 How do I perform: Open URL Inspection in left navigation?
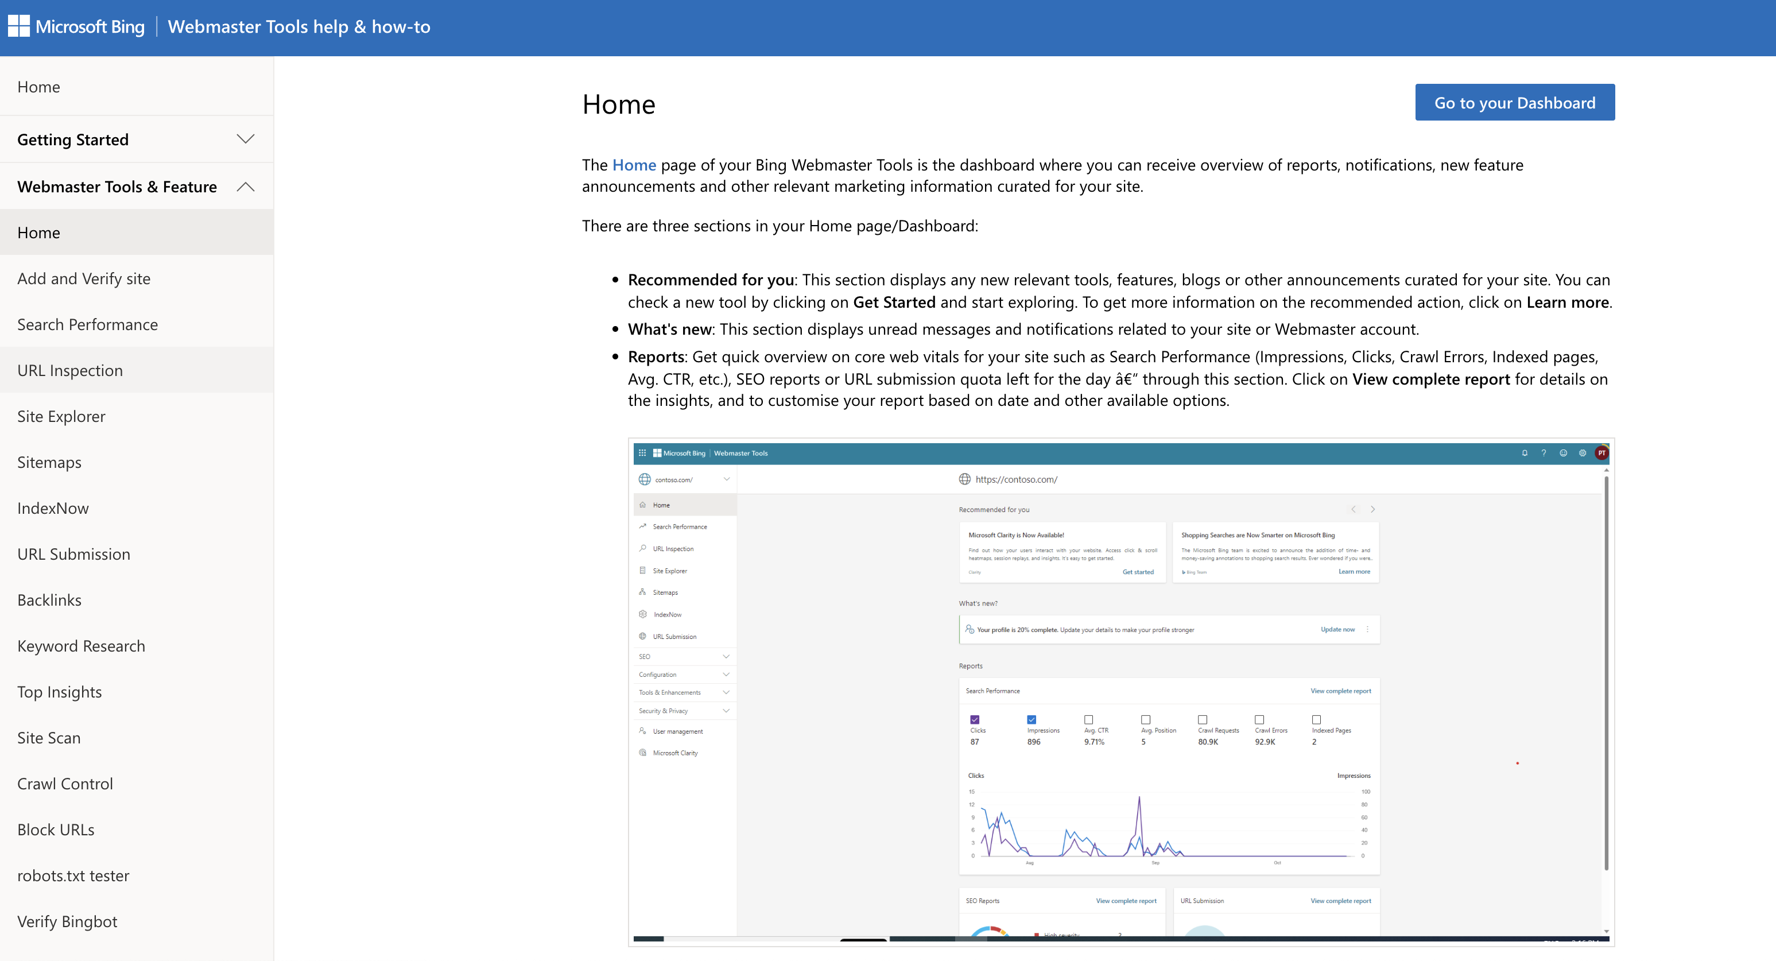click(x=71, y=370)
